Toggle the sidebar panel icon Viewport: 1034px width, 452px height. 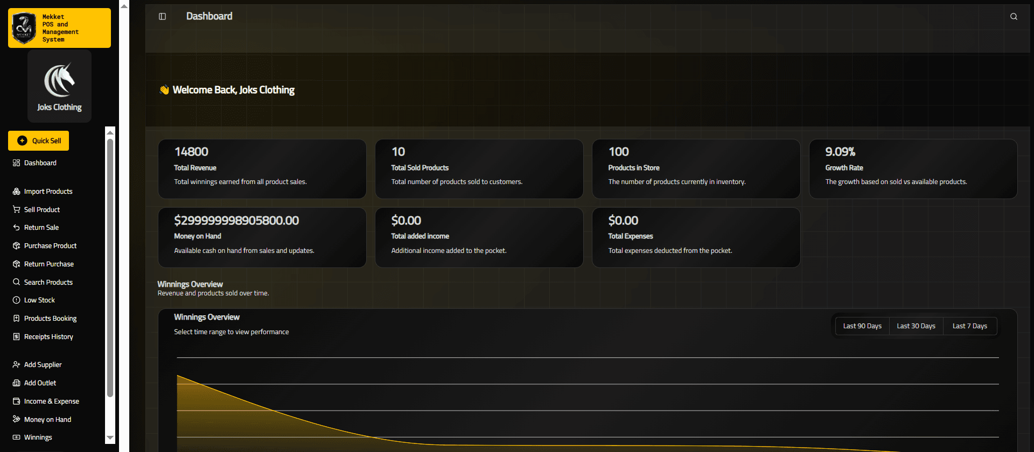pos(162,17)
